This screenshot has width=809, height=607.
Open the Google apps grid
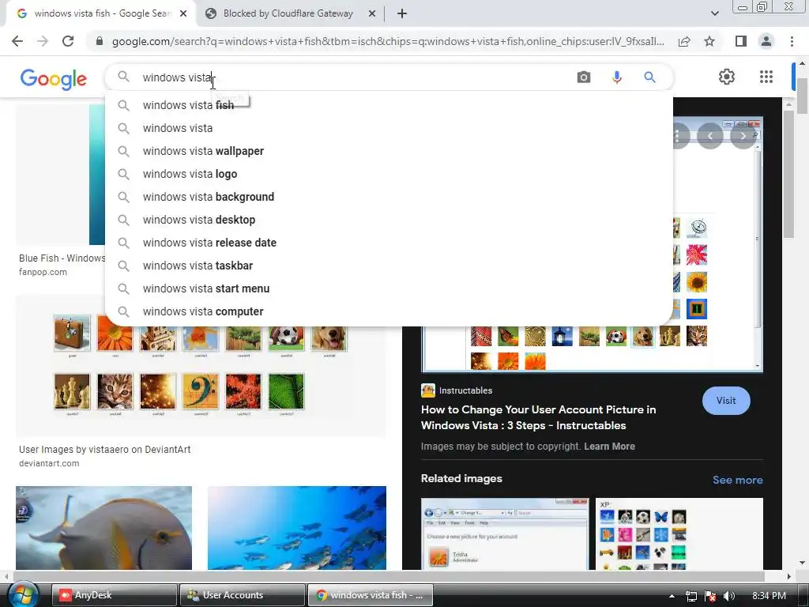[766, 77]
